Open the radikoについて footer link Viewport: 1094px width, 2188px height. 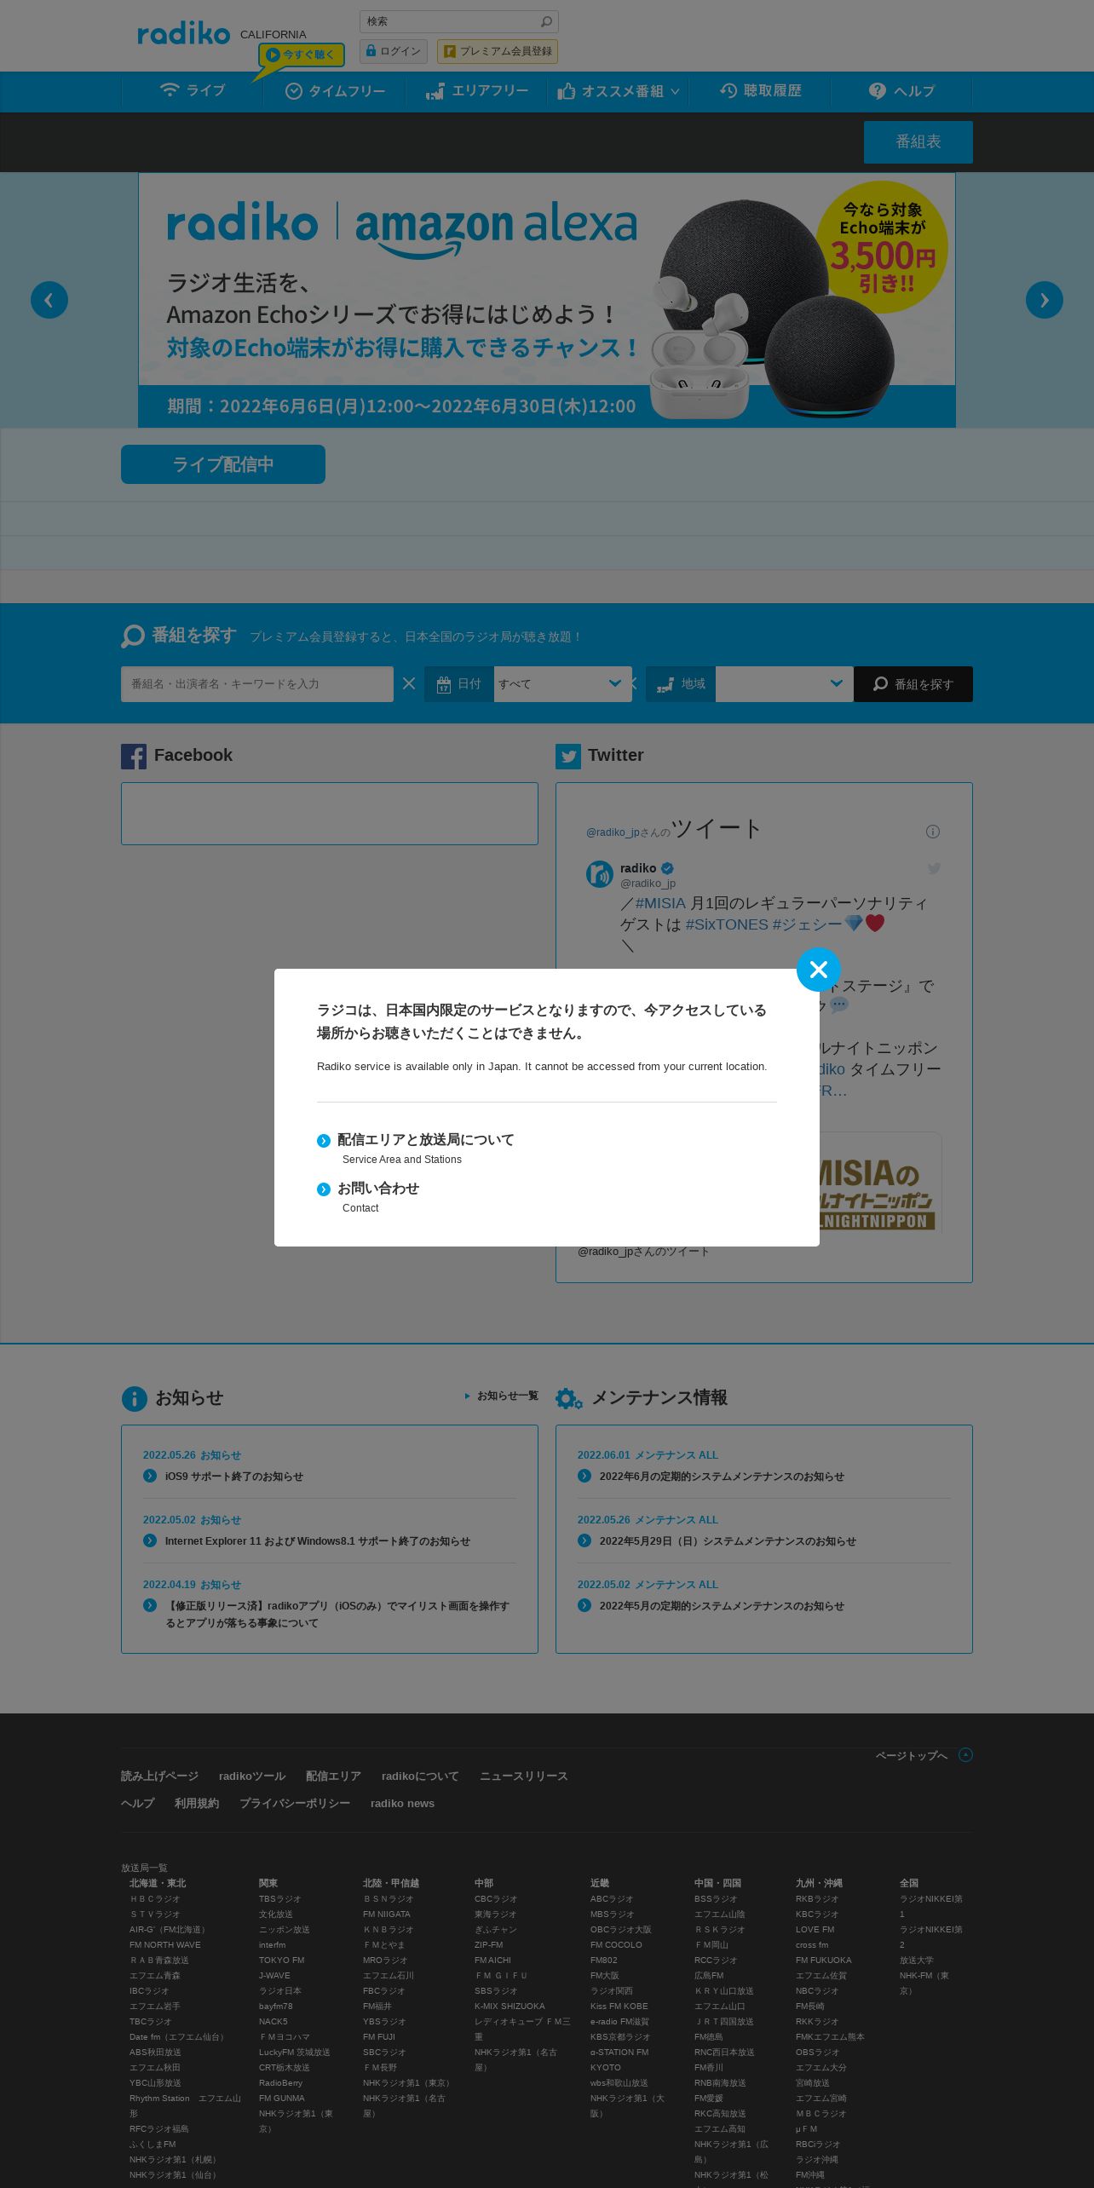click(420, 1776)
